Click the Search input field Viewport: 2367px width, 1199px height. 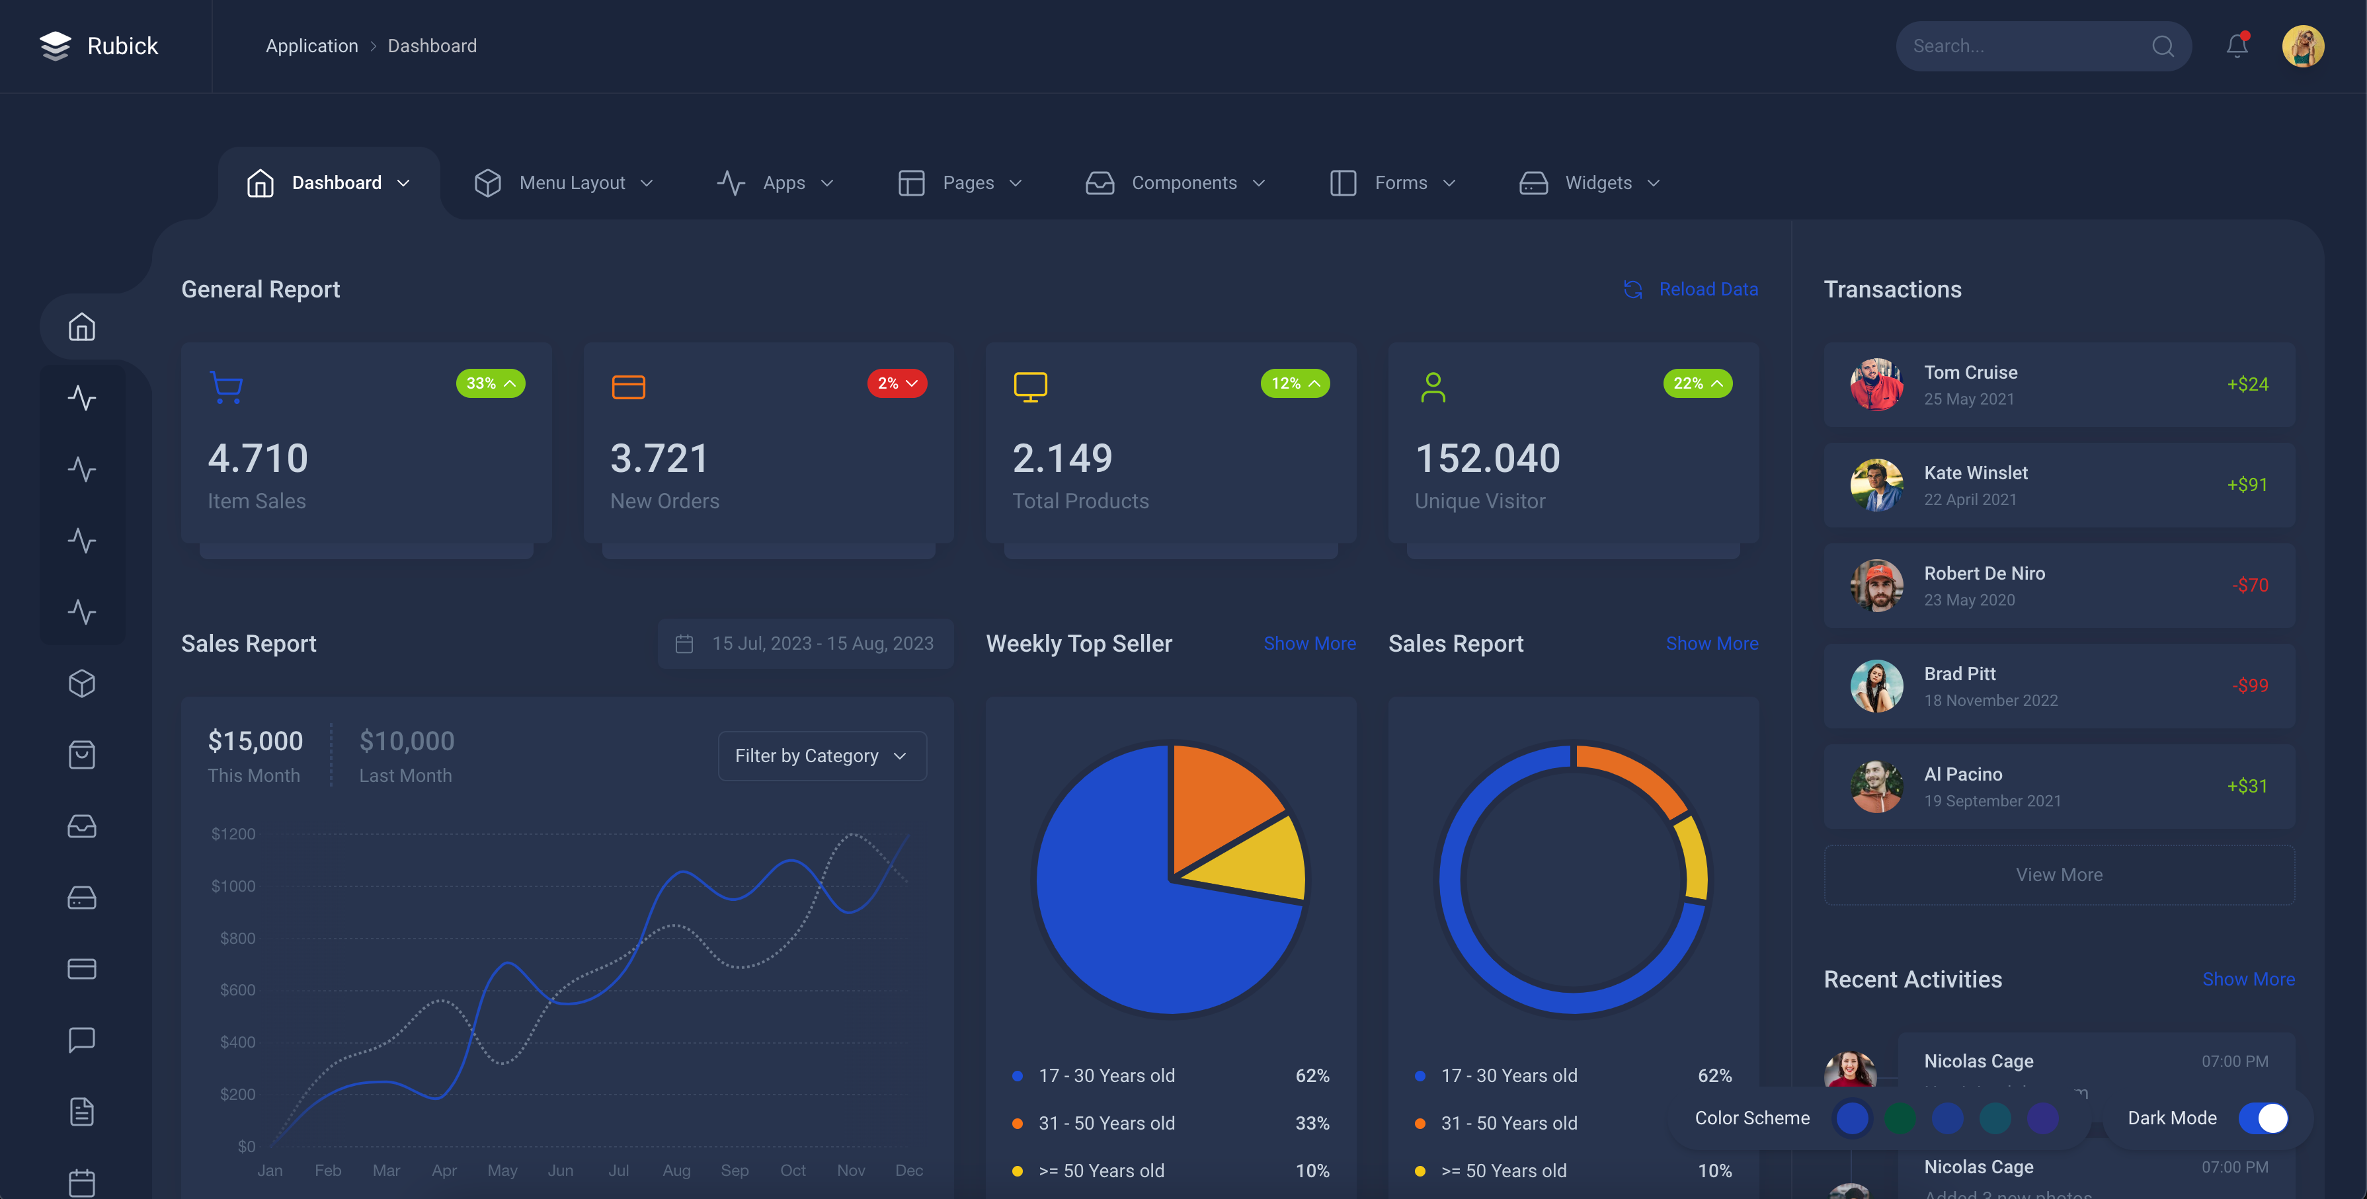click(2044, 46)
